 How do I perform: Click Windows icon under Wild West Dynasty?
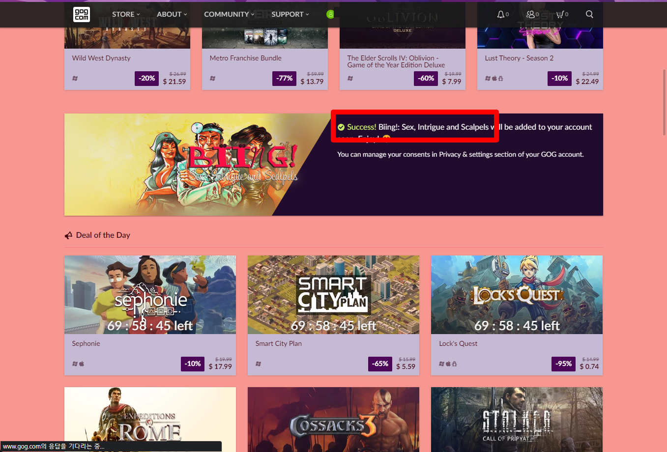click(75, 78)
